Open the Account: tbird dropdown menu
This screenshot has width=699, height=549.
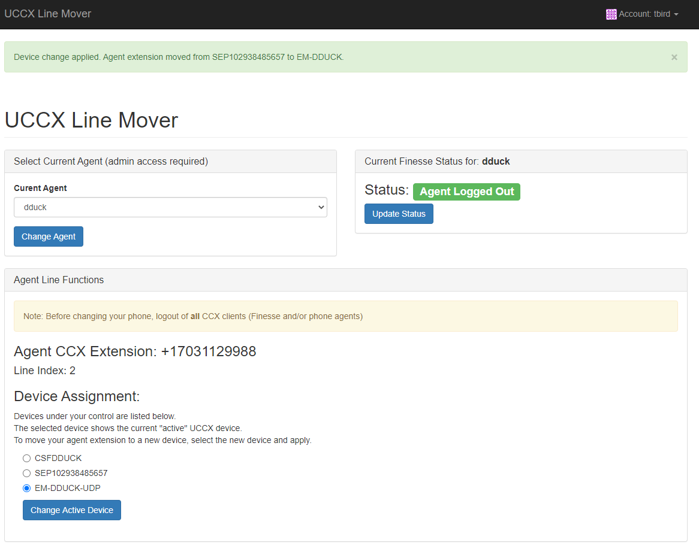click(x=643, y=14)
